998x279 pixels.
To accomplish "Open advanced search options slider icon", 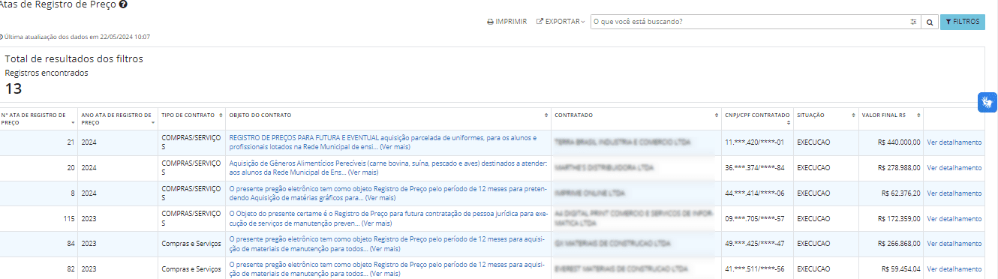I will point(913,22).
